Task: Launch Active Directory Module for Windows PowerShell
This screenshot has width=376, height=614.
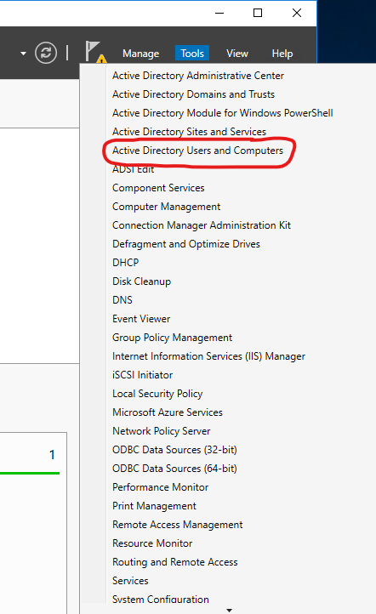Action: pyautogui.click(x=223, y=113)
